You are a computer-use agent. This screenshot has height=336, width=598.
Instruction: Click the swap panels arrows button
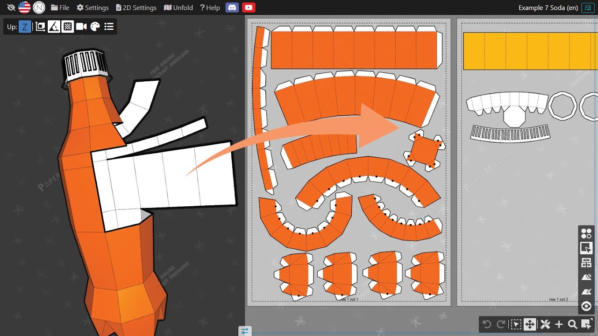(245, 331)
